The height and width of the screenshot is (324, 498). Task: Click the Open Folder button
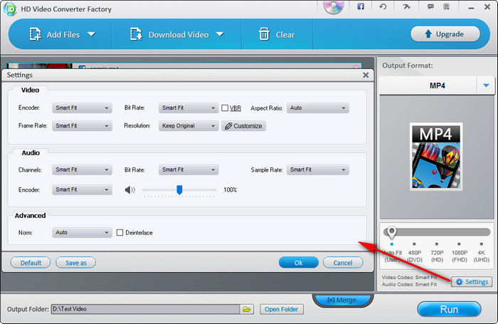pos(282,309)
